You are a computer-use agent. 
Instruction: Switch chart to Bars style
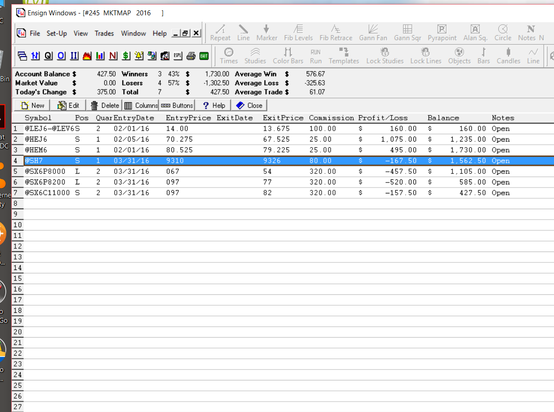(x=484, y=56)
